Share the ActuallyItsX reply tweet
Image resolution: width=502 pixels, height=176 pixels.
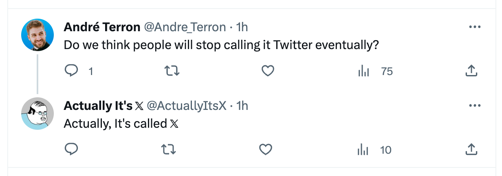coord(471,150)
